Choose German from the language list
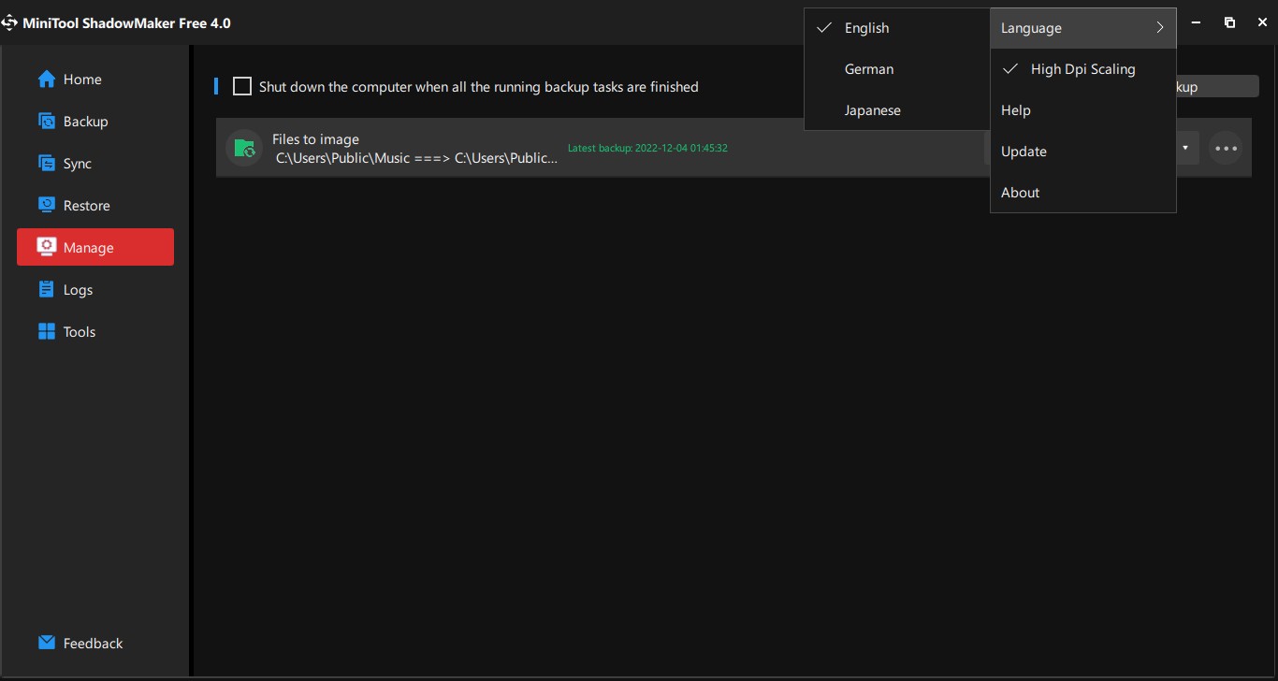Screen dimensions: 1278x681 click(868, 69)
